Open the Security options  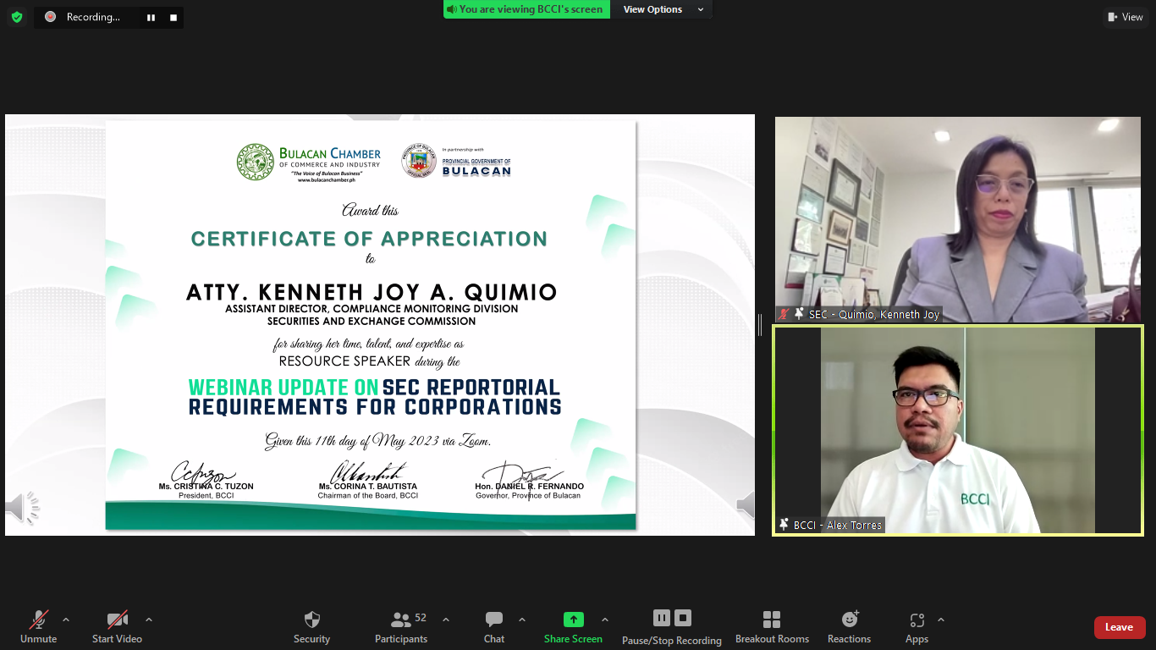[311, 627]
